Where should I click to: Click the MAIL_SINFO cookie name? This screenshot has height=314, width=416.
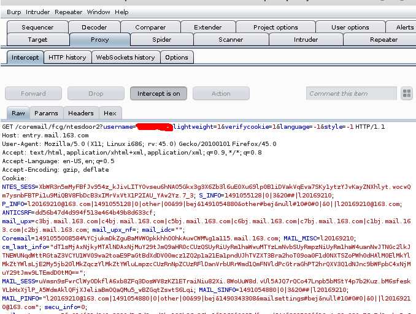tap(217, 290)
